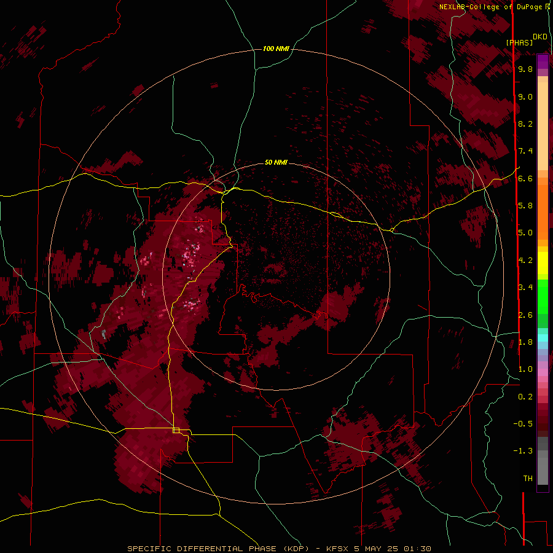Click the 1.8 value on the color scale
Screen dimensions: 553x553
[x=525, y=342]
